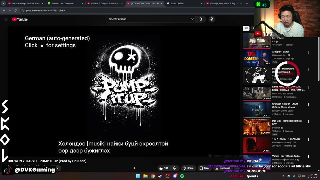Image resolution: width=320 pixels, height=180 pixels.
Task: Open Steam from the taskbar
Action: tap(160, 176)
